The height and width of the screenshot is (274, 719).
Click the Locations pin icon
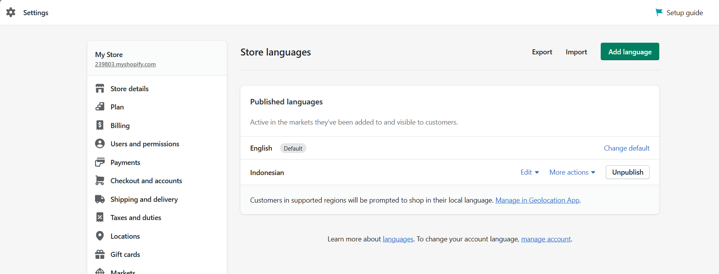coord(100,236)
